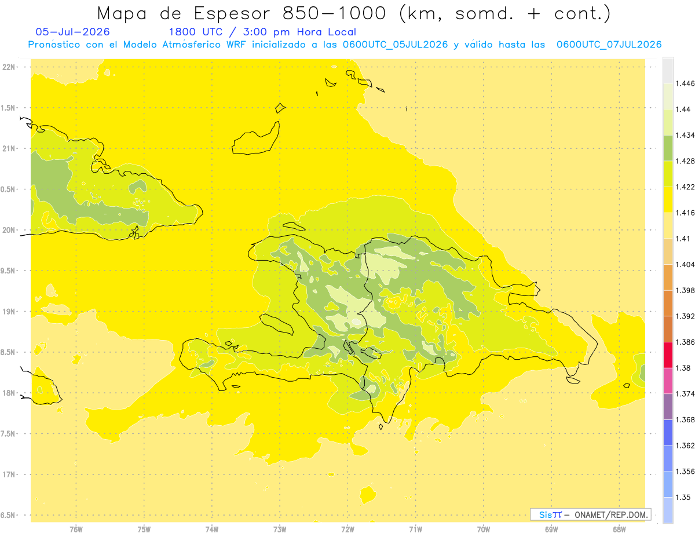Click the legend value '1.386'

point(686,342)
